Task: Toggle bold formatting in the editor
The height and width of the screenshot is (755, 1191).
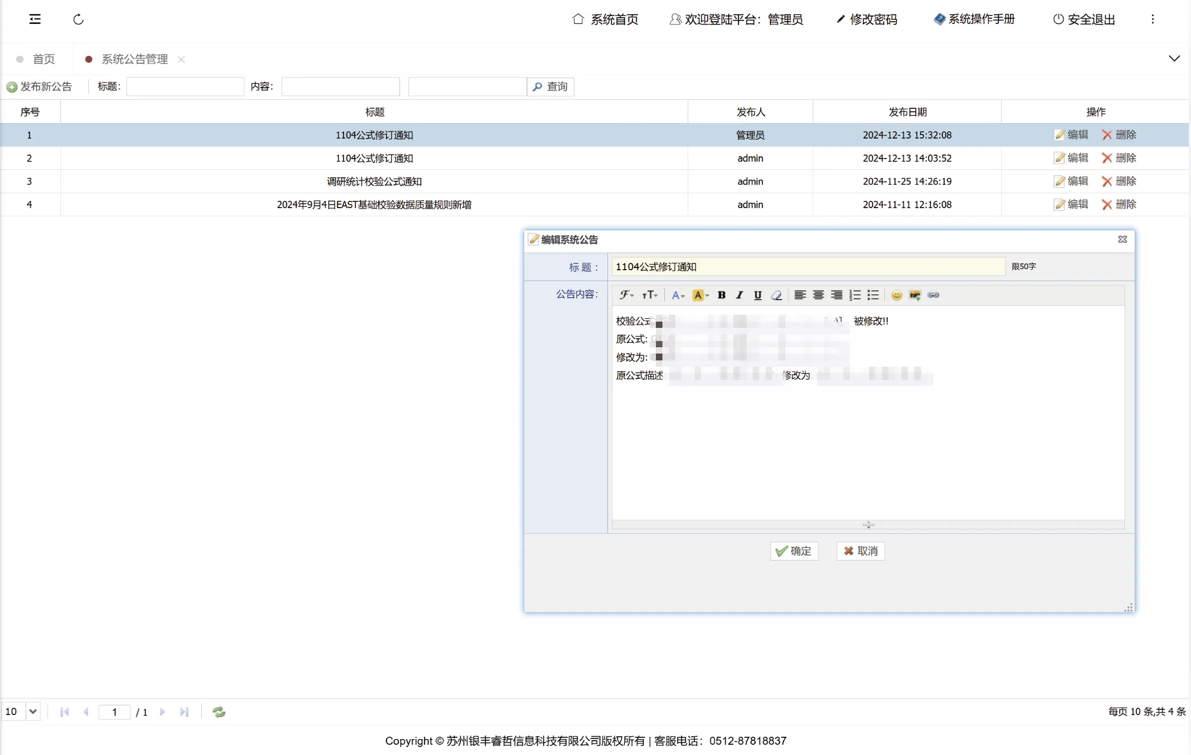Action: pos(721,295)
